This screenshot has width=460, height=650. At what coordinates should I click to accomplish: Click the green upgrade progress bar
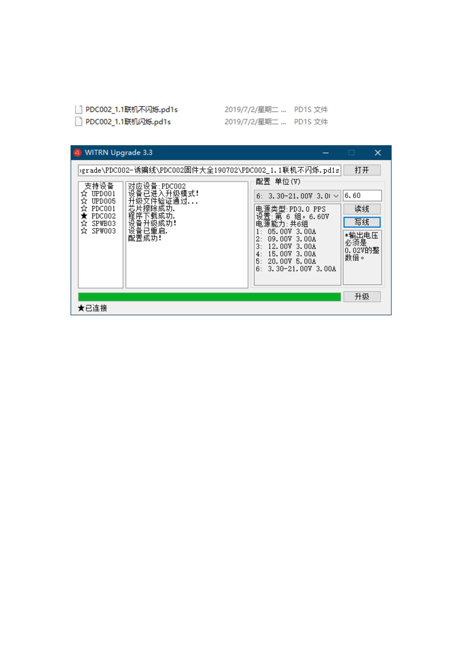coord(209,297)
